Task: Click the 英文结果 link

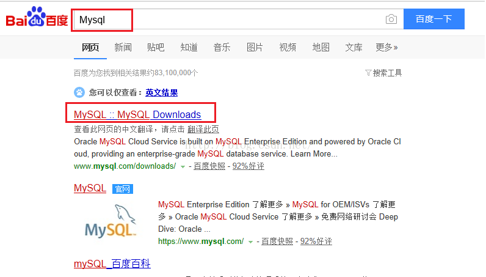Action: click(x=161, y=92)
